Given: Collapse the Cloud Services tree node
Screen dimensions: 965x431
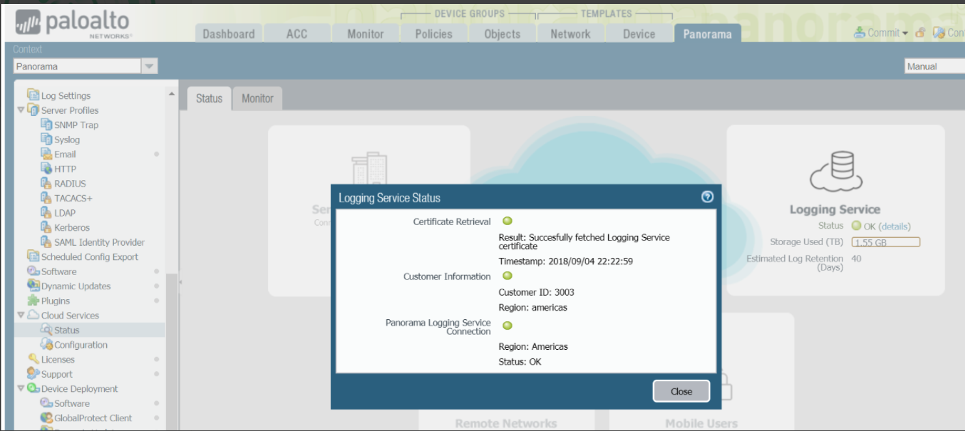Looking at the screenshot, I should (21, 315).
